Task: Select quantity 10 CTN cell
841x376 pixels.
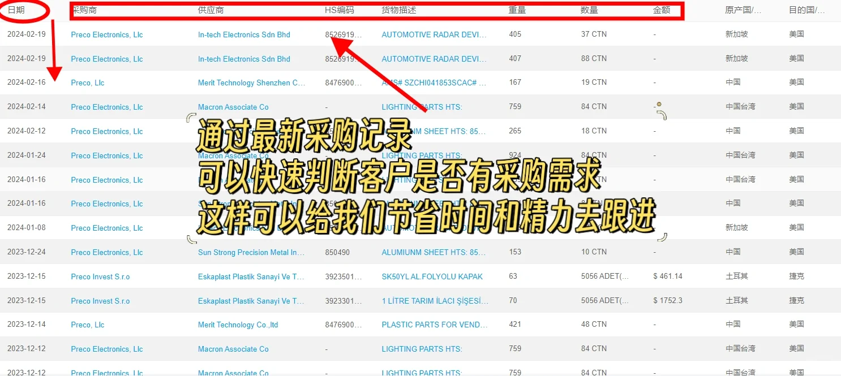Action: 594,252
